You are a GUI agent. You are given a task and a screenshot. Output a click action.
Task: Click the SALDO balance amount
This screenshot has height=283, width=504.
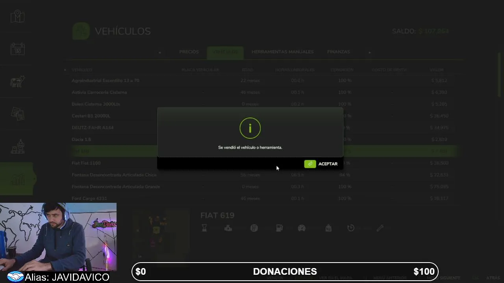click(x=434, y=31)
